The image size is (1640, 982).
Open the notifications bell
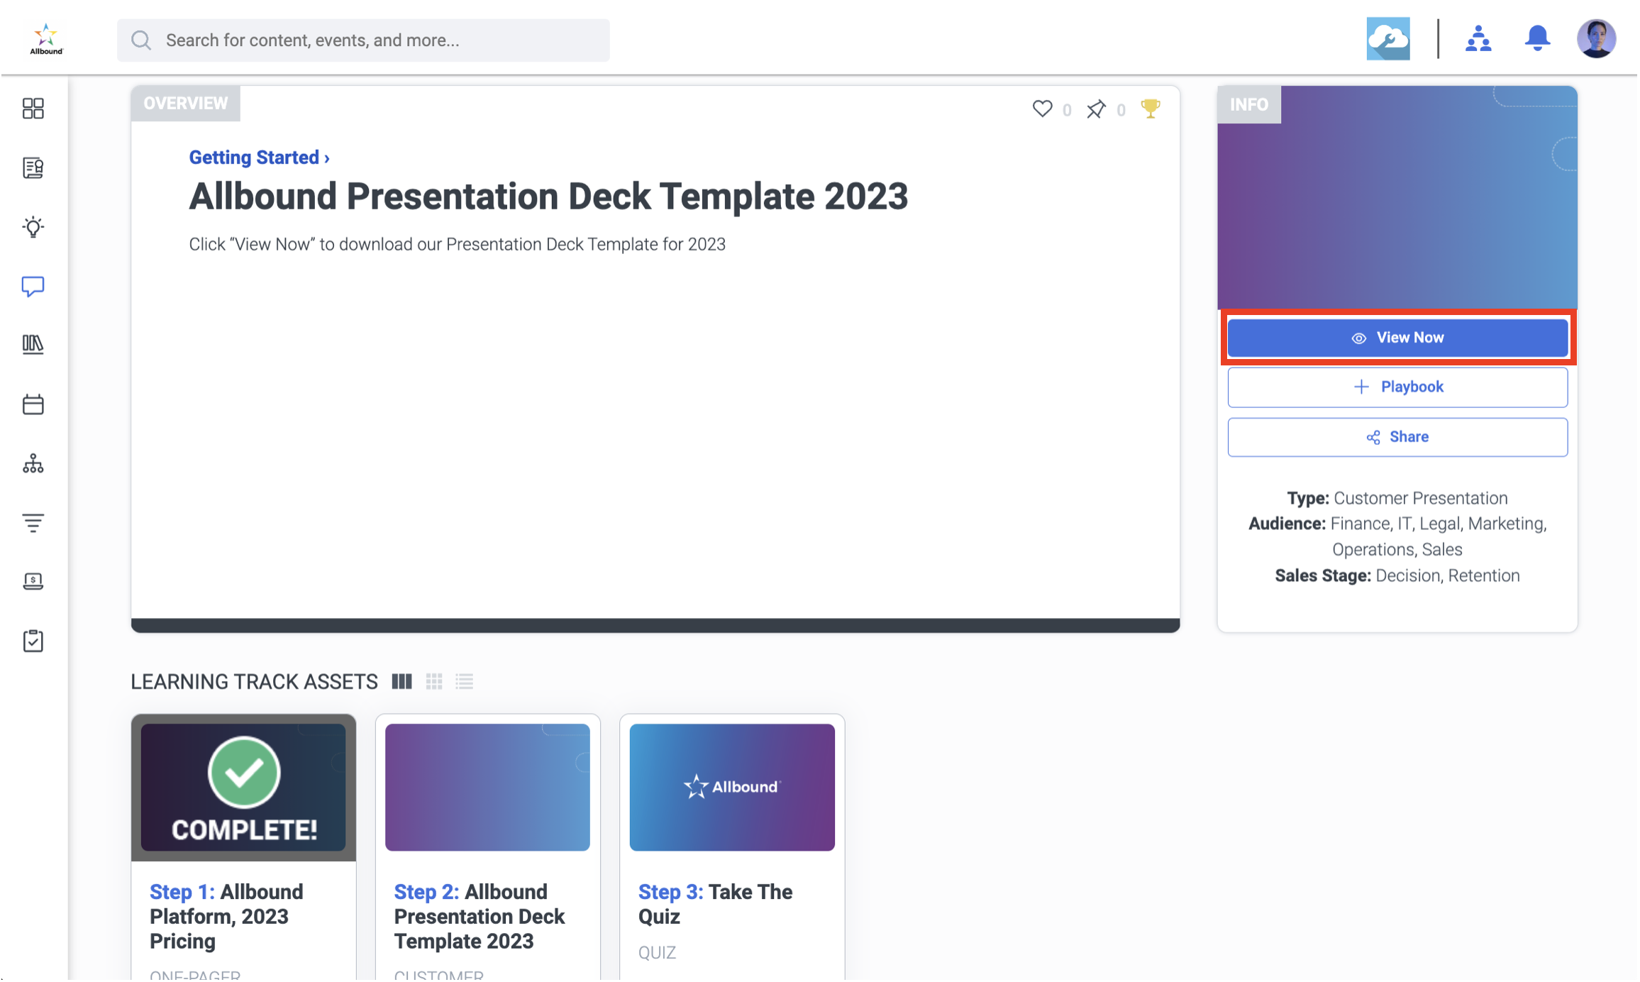coord(1537,38)
